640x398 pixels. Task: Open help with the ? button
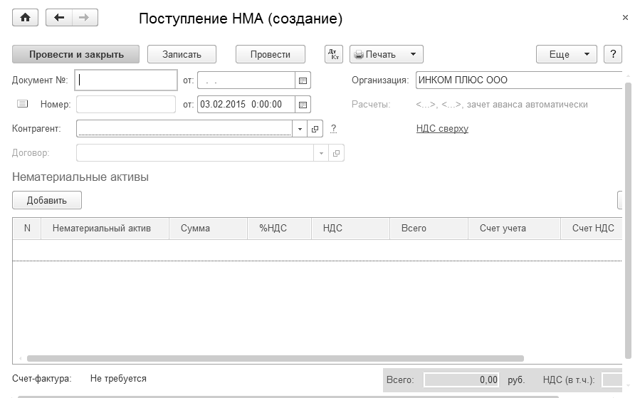point(613,54)
